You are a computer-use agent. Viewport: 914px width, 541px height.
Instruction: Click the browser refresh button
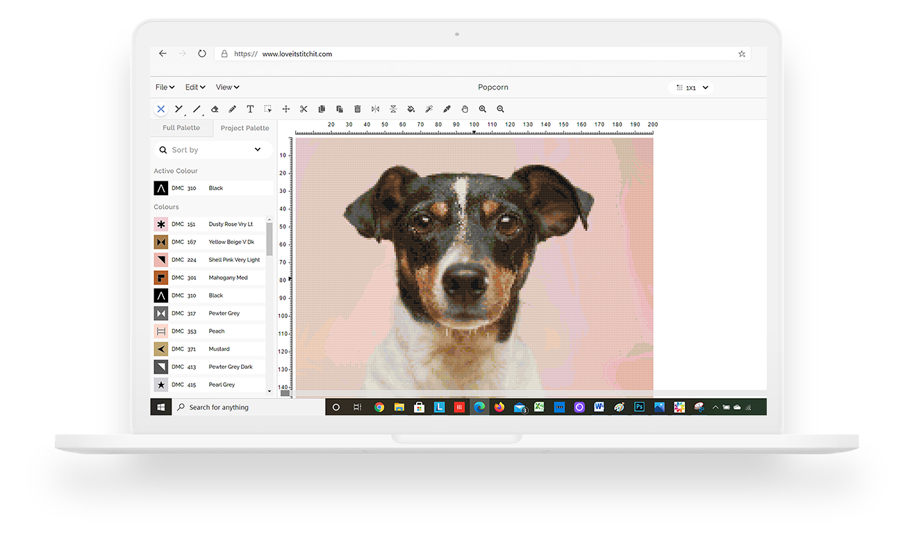[x=202, y=53]
